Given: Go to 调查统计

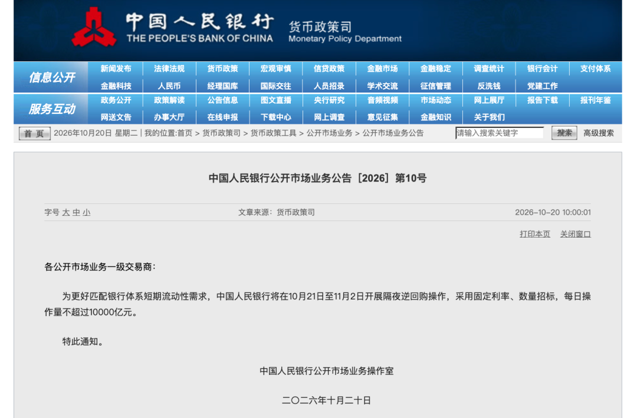Looking at the screenshot, I should point(489,68).
